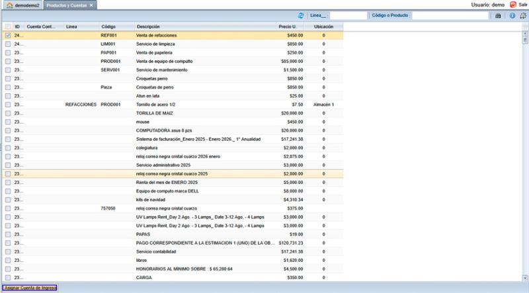Click the $7.50 price cell

298,105
